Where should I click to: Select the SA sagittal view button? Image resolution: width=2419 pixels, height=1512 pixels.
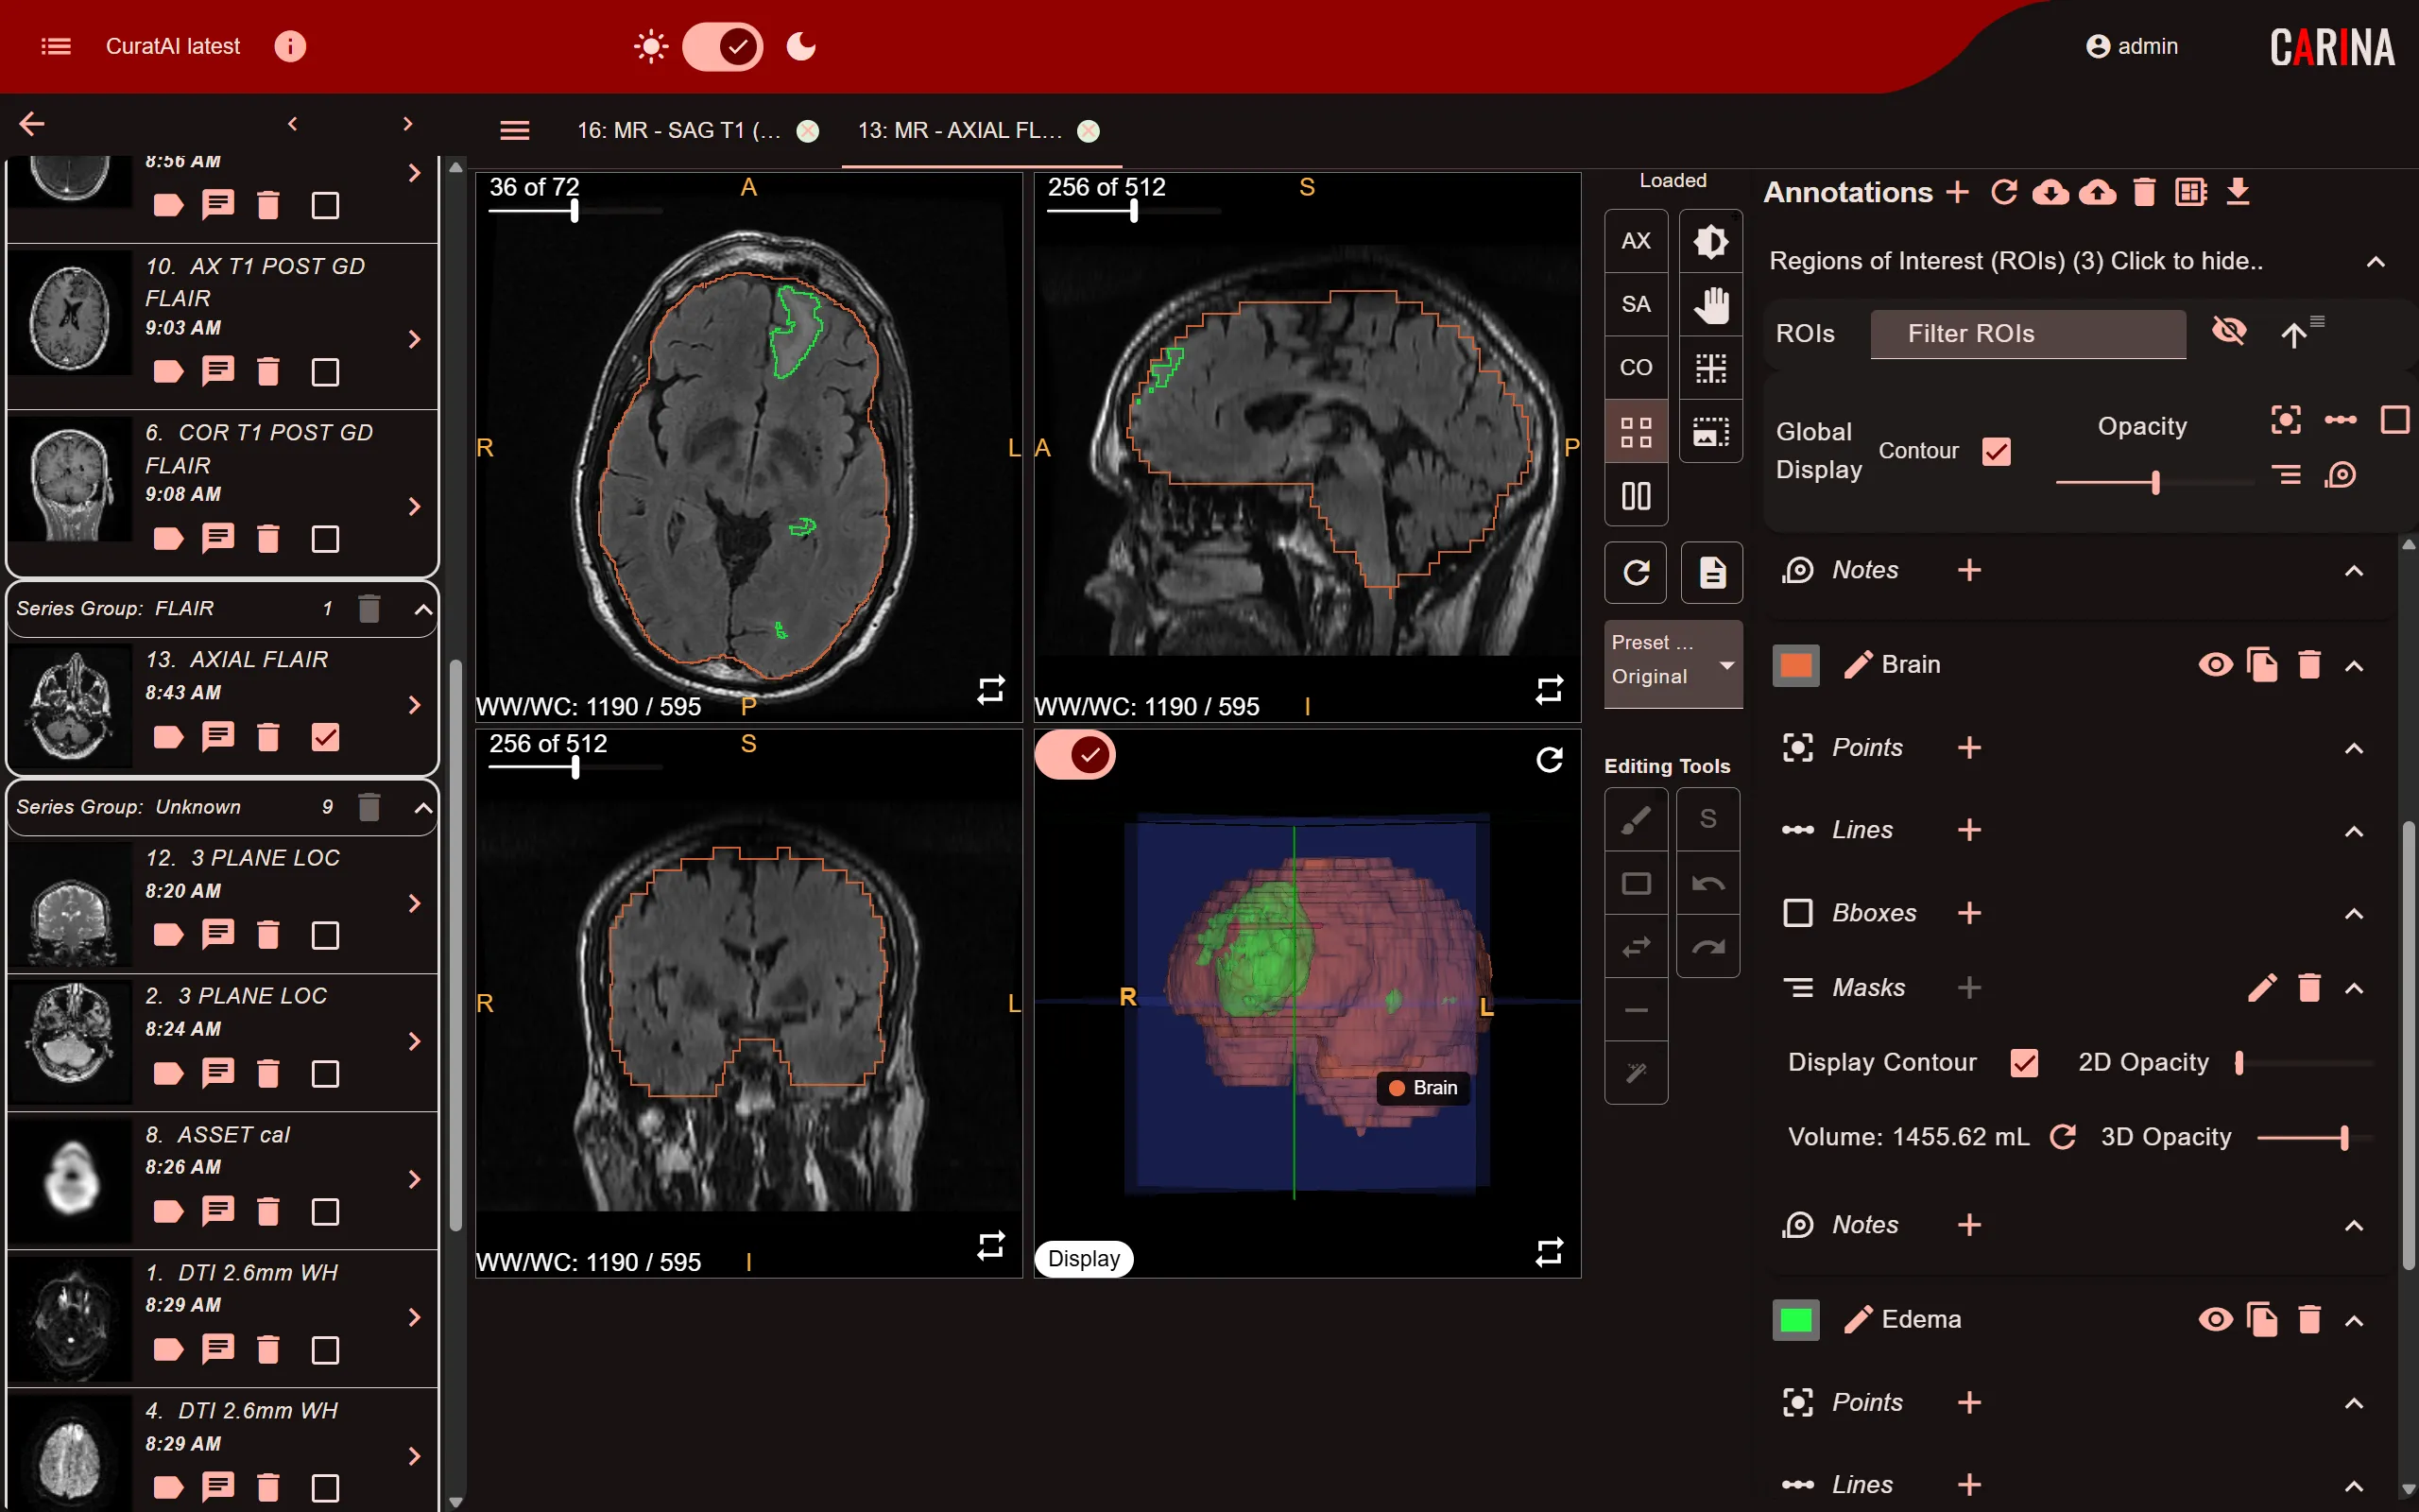(x=1636, y=304)
